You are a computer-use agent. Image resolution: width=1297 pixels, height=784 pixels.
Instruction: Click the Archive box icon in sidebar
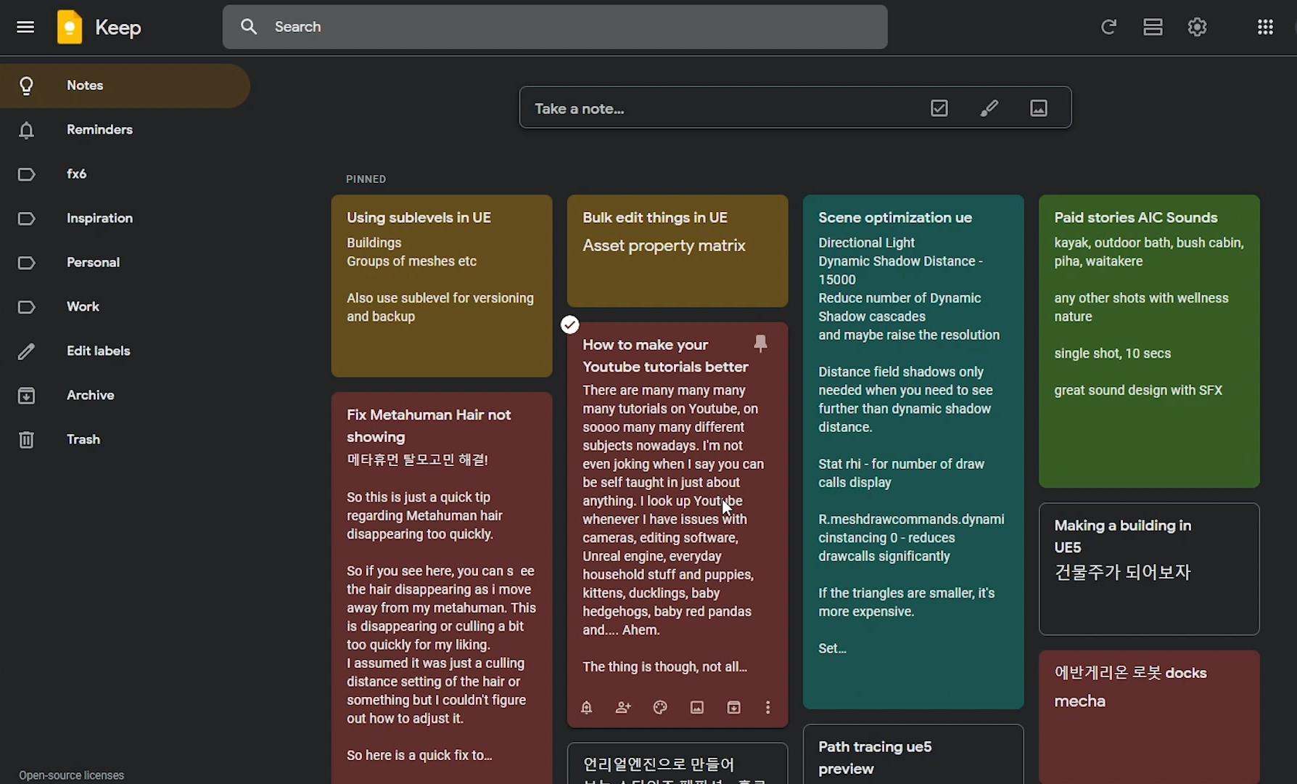26,396
